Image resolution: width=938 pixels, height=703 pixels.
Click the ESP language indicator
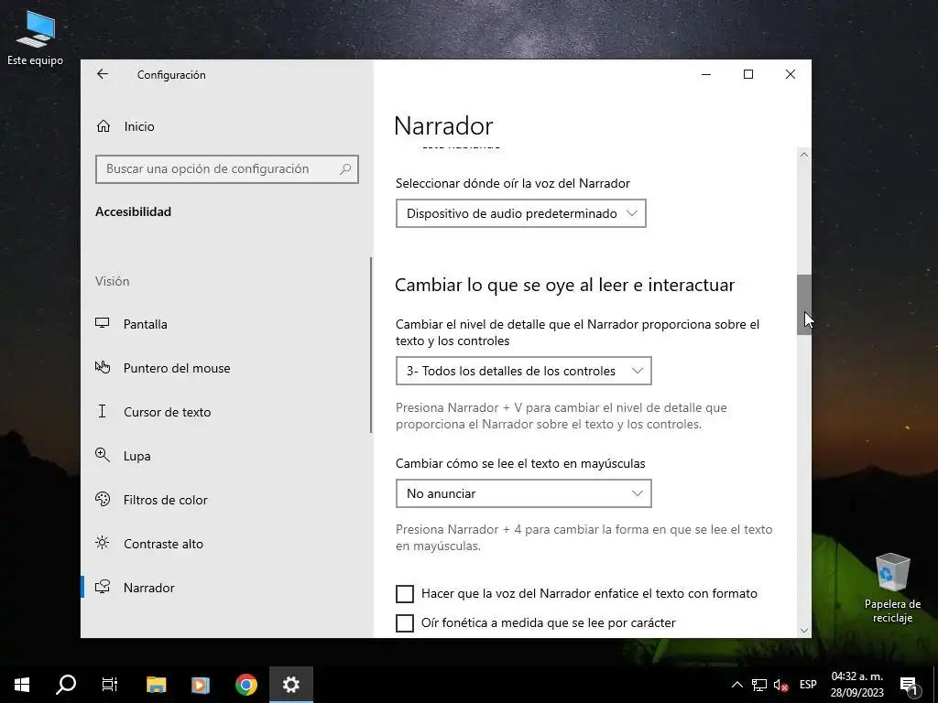click(x=808, y=685)
